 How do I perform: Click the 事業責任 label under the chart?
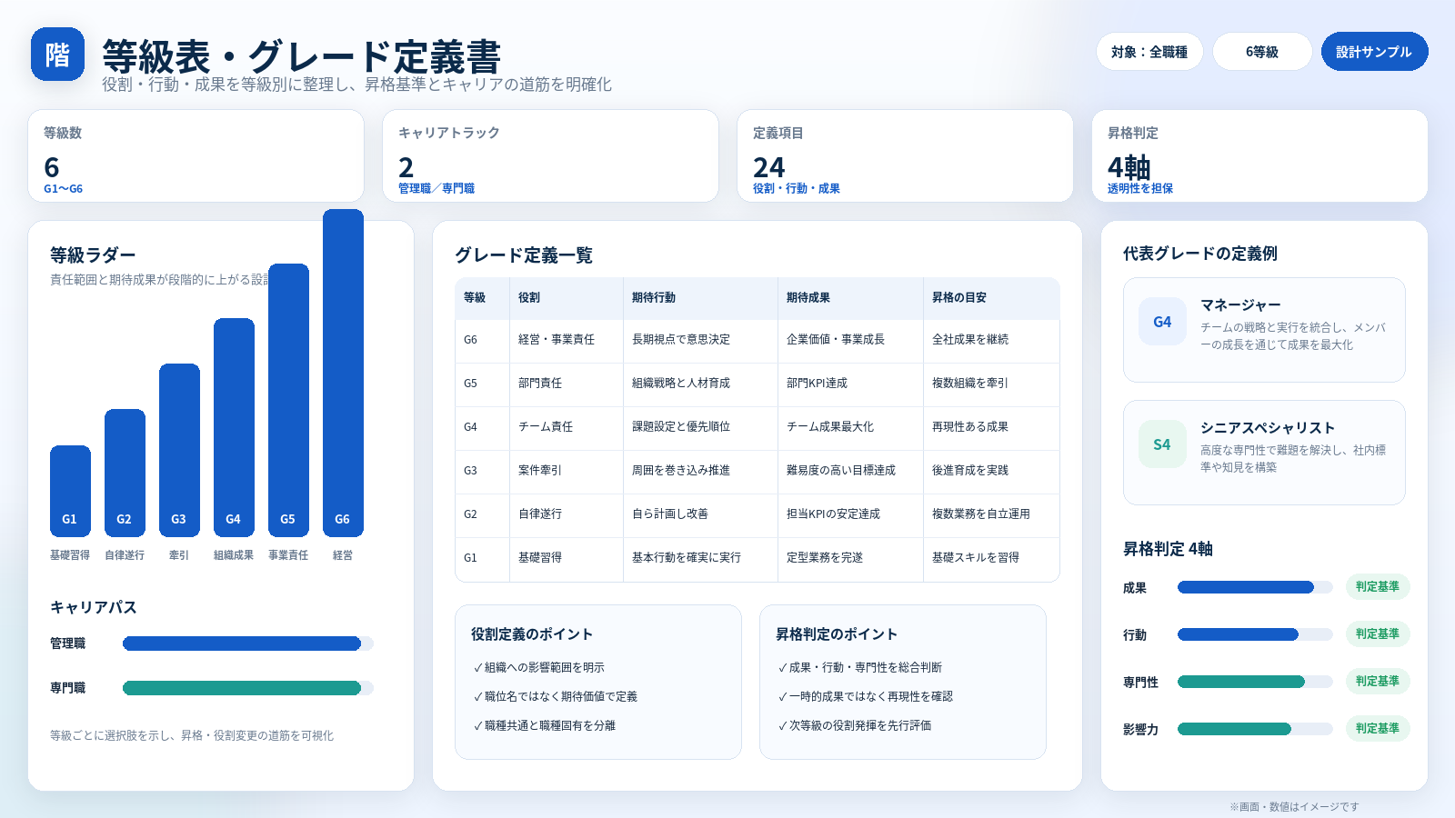point(288,555)
